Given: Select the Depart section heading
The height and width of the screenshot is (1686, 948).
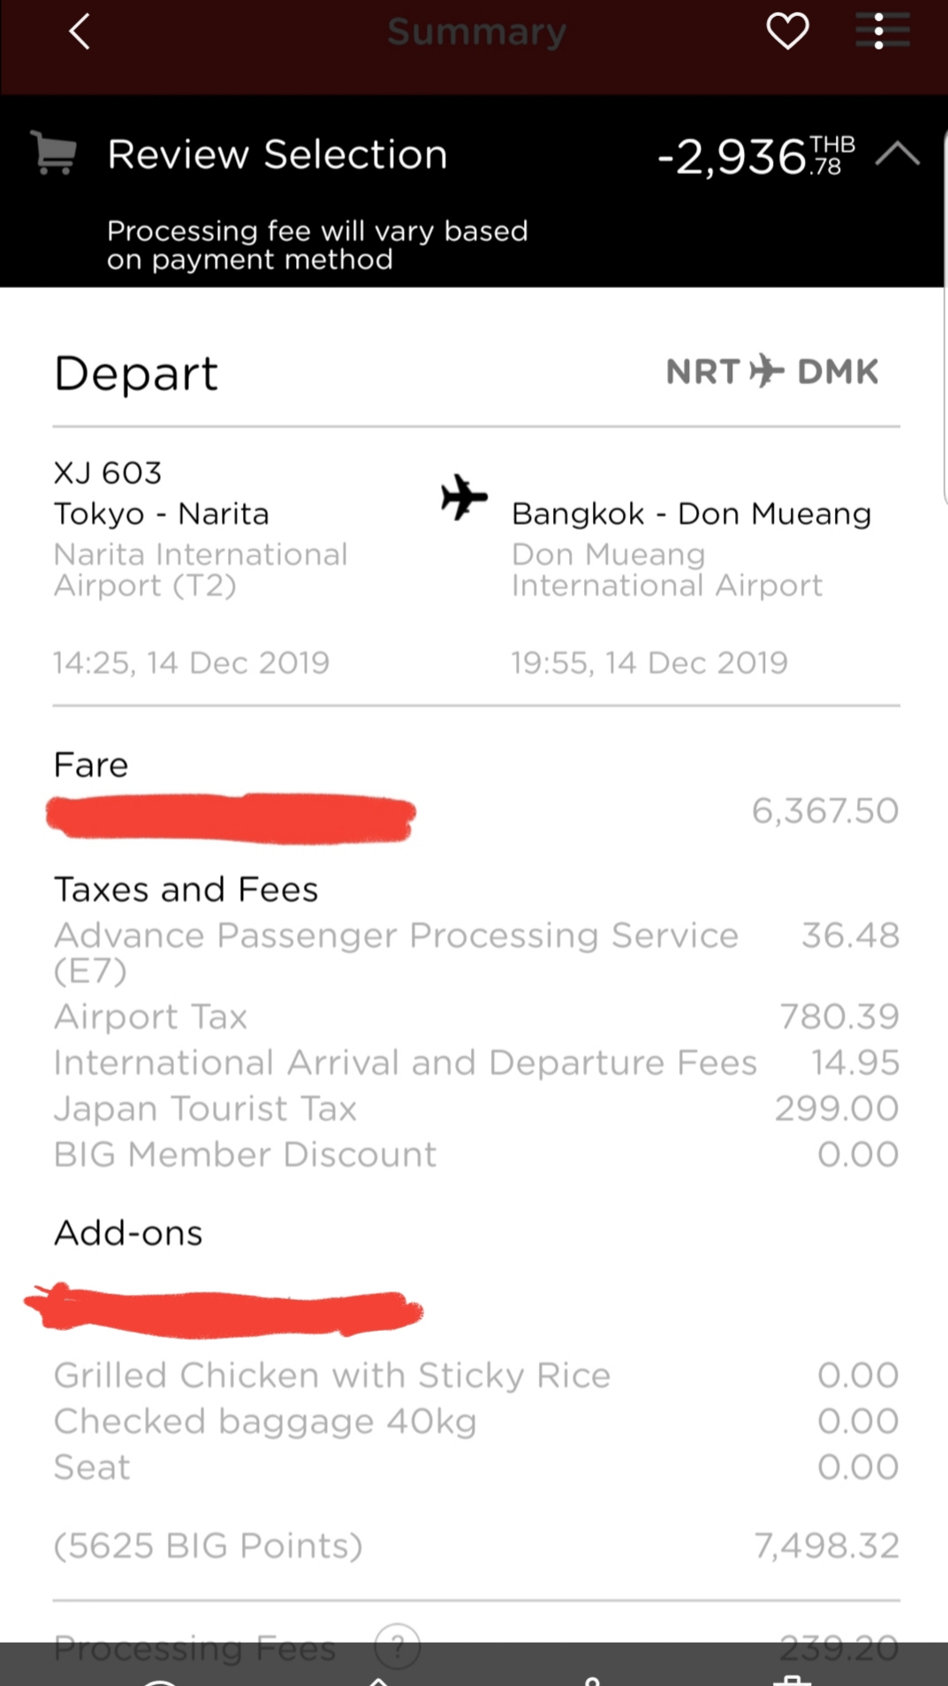Looking at the screenshot, I should pyautogui.click(x=135, y=374).
